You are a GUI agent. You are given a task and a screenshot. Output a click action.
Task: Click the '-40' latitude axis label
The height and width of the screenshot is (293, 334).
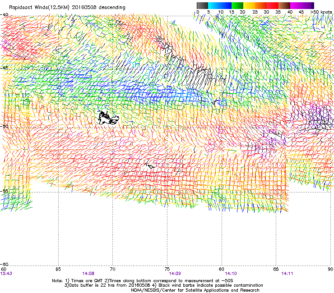(x=4, y=15)
